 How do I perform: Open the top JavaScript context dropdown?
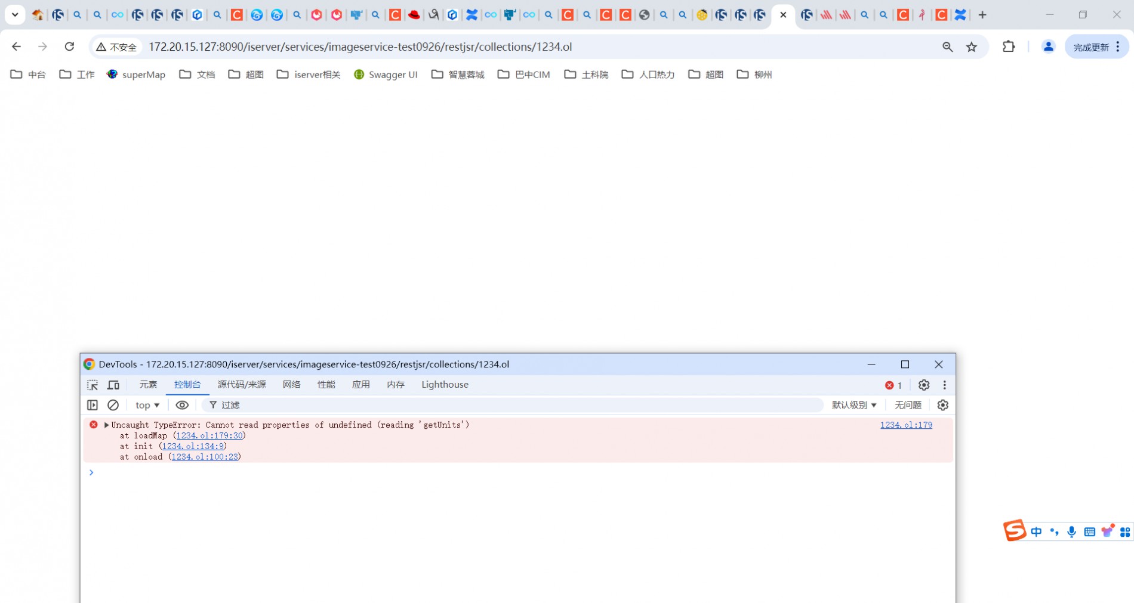pyautogui.click(x=147, y=405)
